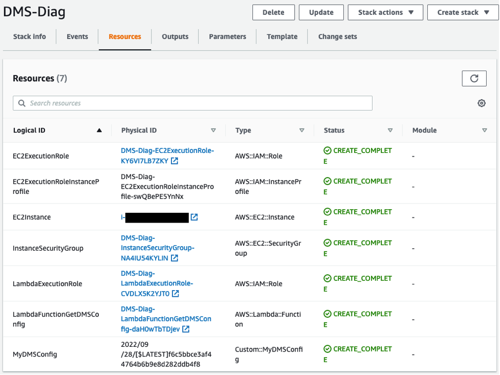Viewport: 500px width, 375px height.
Task: Open DMS-Diag-LambdaFunctionGetDMSConfig physical ID link
Action: point(166,319)
